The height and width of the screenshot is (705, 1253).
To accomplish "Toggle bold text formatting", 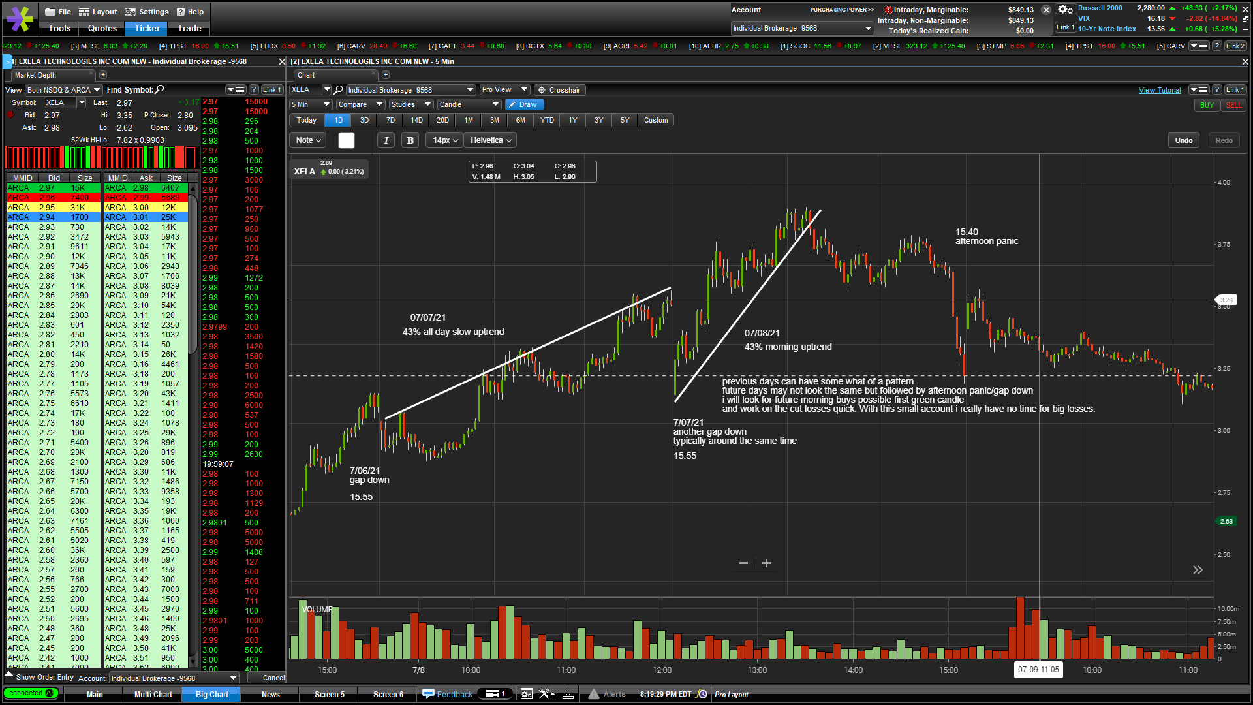I will pyautogui.click(x=410, y=140).
